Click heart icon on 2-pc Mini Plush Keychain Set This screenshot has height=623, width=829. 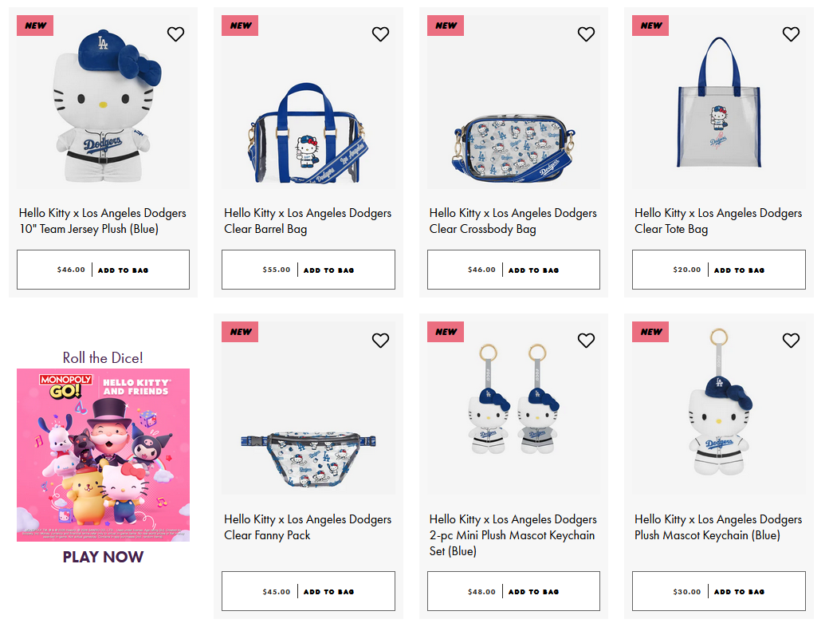586,341
